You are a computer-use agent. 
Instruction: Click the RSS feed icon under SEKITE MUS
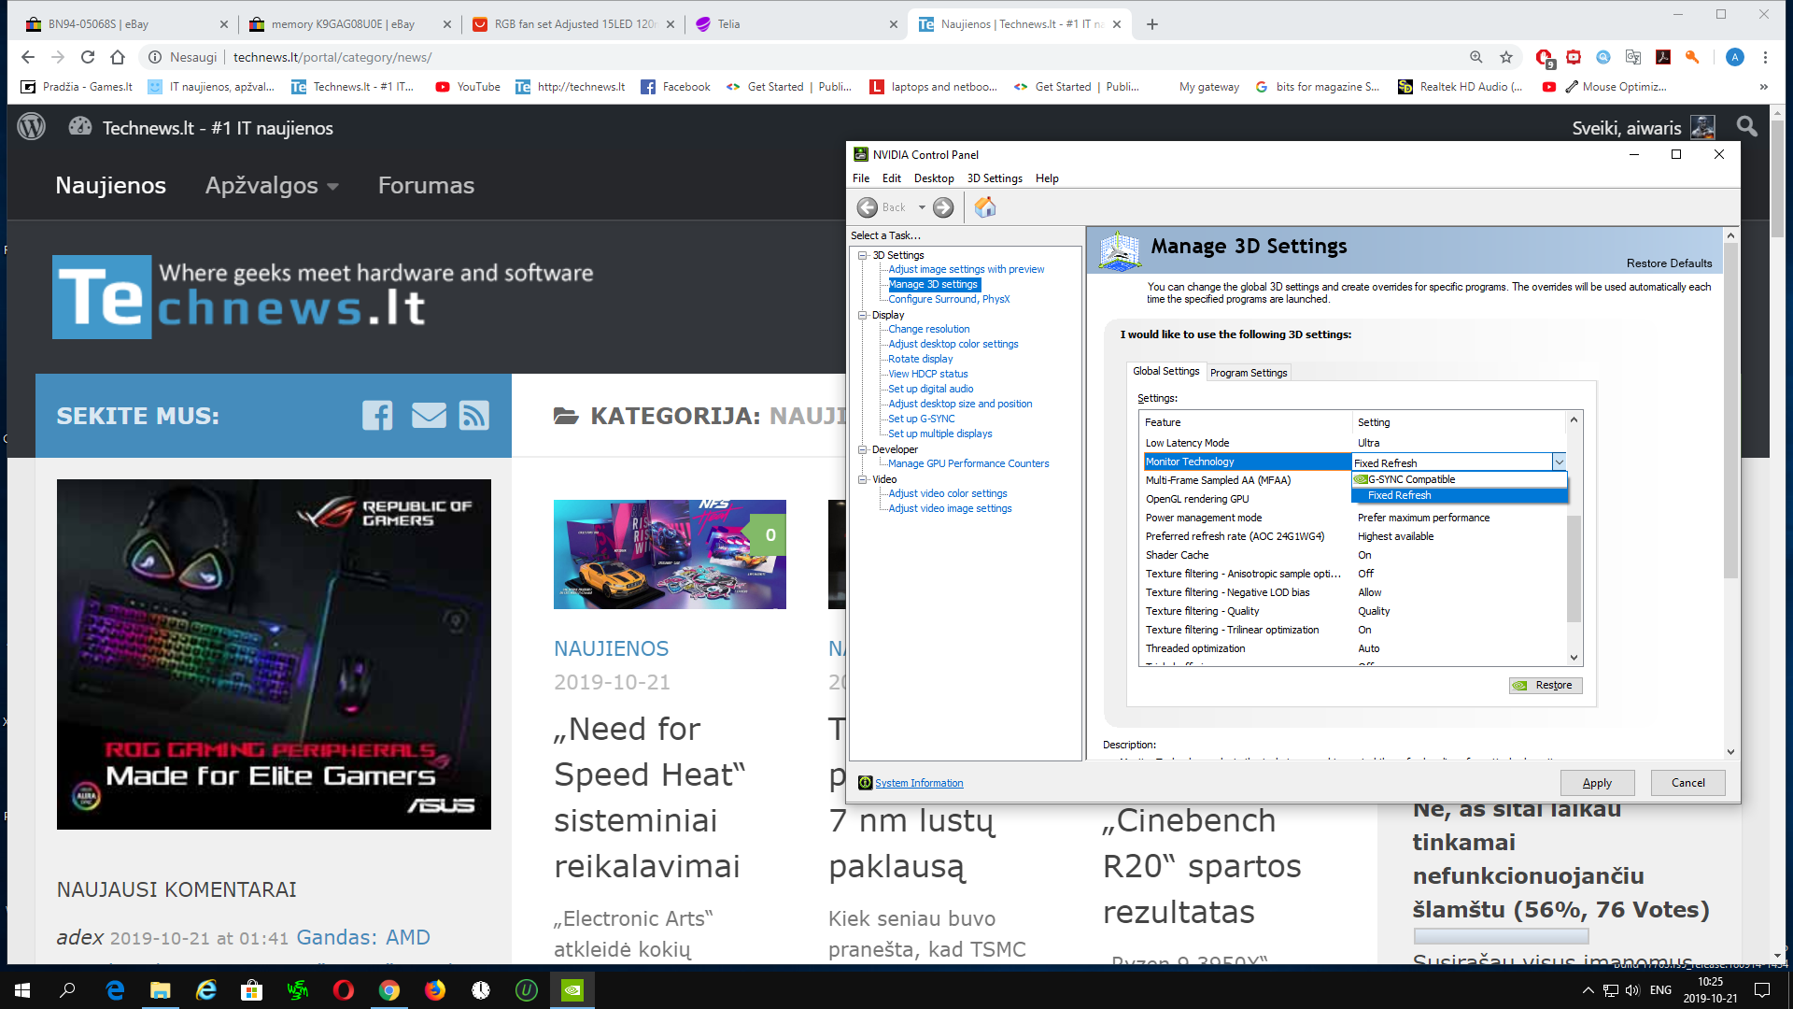click(474, 415)
